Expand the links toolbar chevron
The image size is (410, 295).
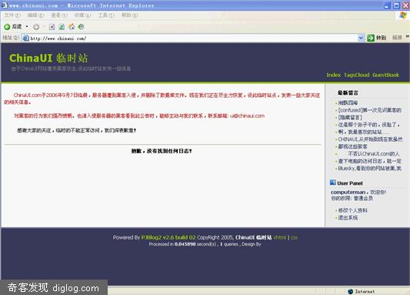[408, 37]
